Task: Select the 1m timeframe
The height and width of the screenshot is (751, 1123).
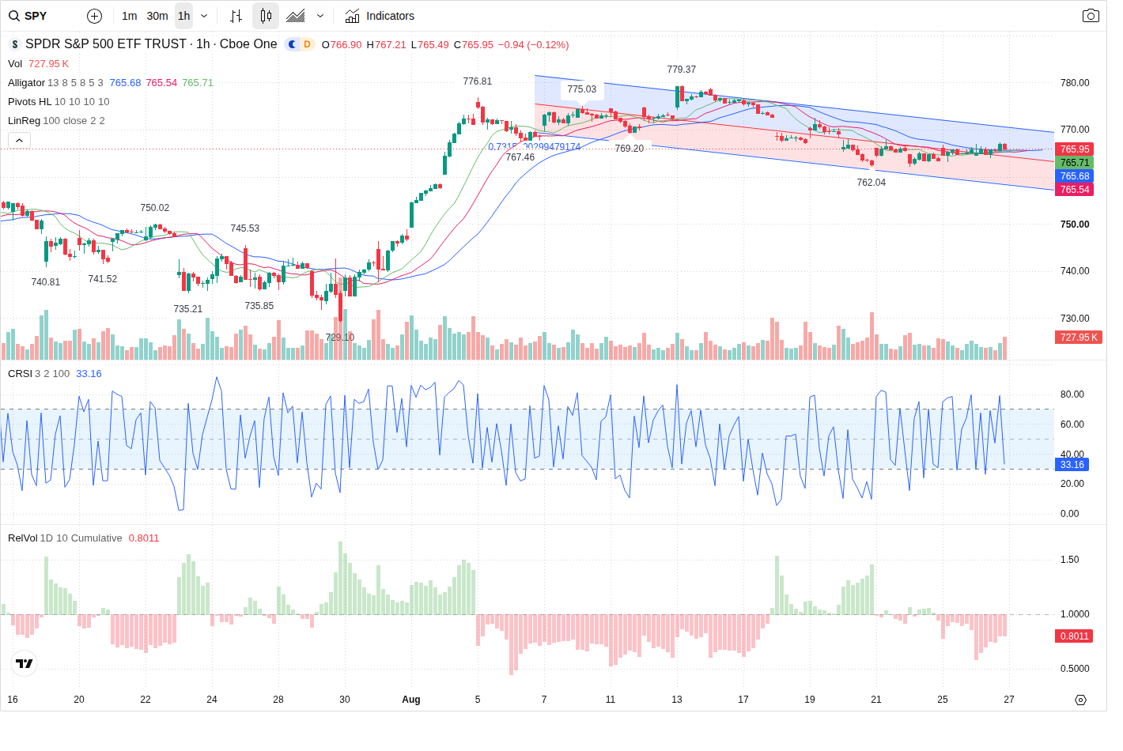Action: point(130,16)
